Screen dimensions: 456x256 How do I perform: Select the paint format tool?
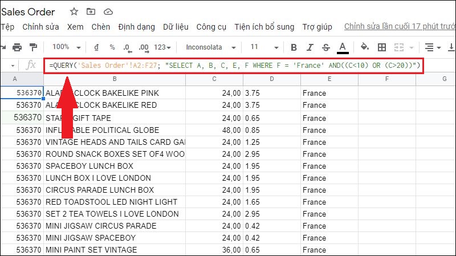[x=34, y=47]
